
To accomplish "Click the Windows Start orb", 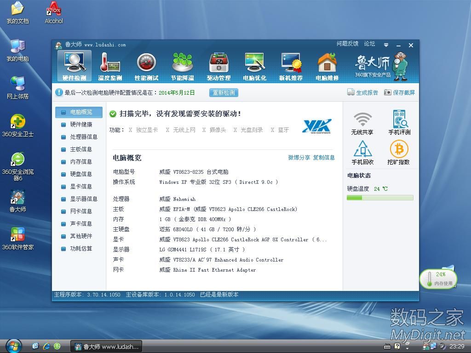I will pos(13,346).
